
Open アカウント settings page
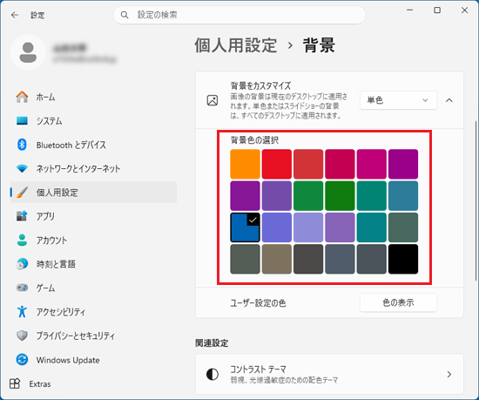tap(93, 240)
